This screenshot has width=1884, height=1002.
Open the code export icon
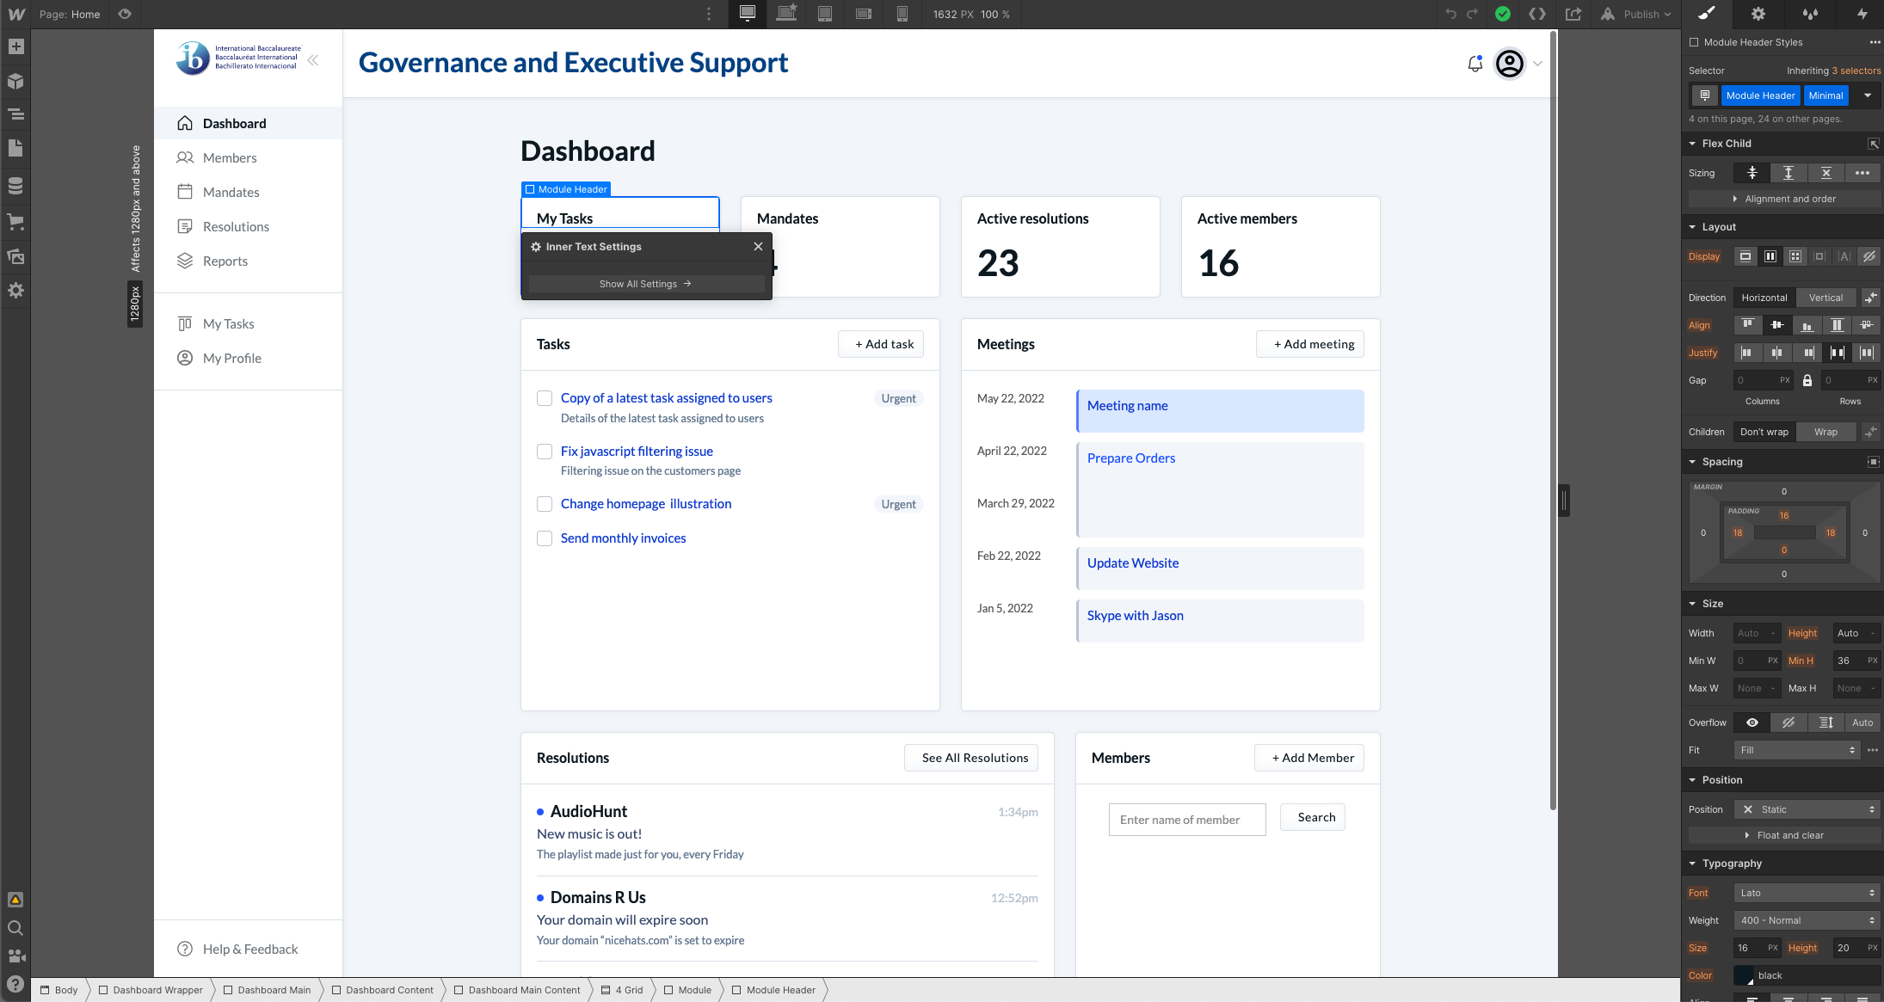pos(1536,14)
